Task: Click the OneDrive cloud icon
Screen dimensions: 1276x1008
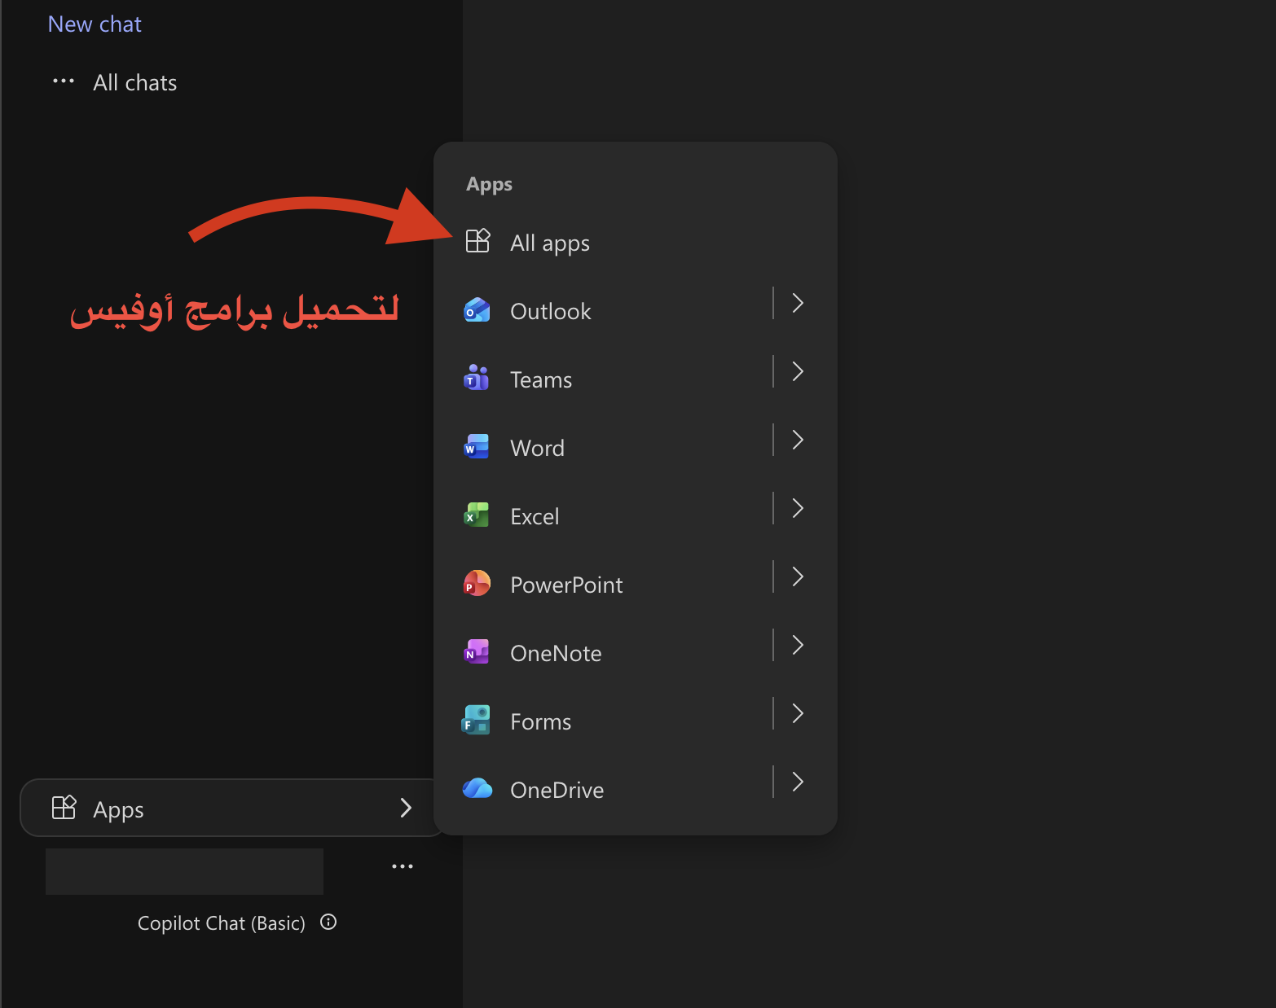Action: (x=477, y=789)
